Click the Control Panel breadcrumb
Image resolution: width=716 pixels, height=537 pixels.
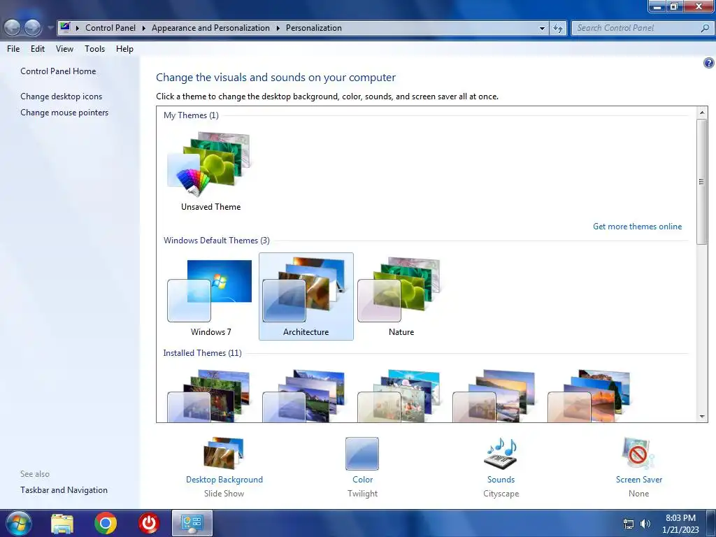click(x=110, y=28)
